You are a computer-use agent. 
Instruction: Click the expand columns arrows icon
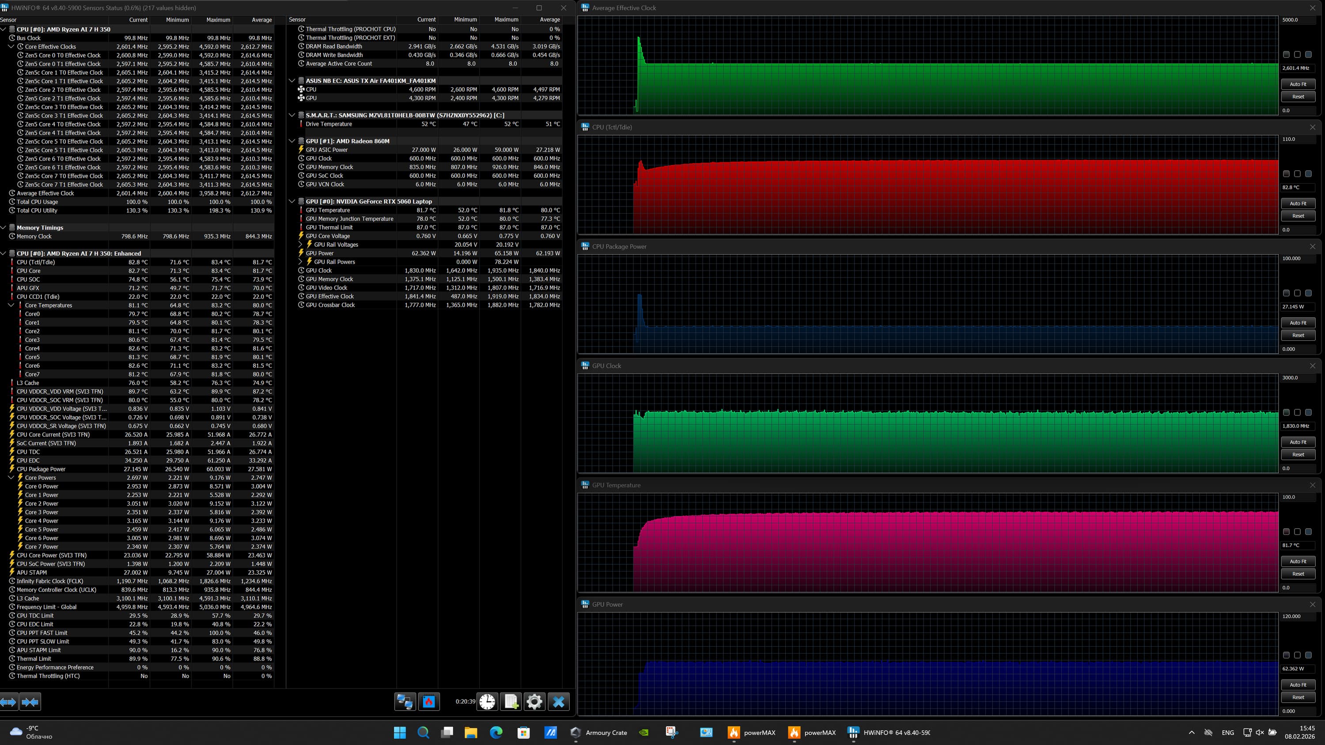point(9,702)
